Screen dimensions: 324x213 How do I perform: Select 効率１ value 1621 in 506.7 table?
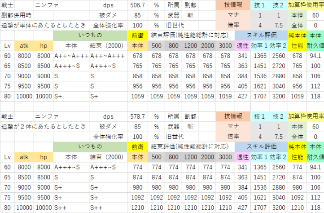pos(260,86)
